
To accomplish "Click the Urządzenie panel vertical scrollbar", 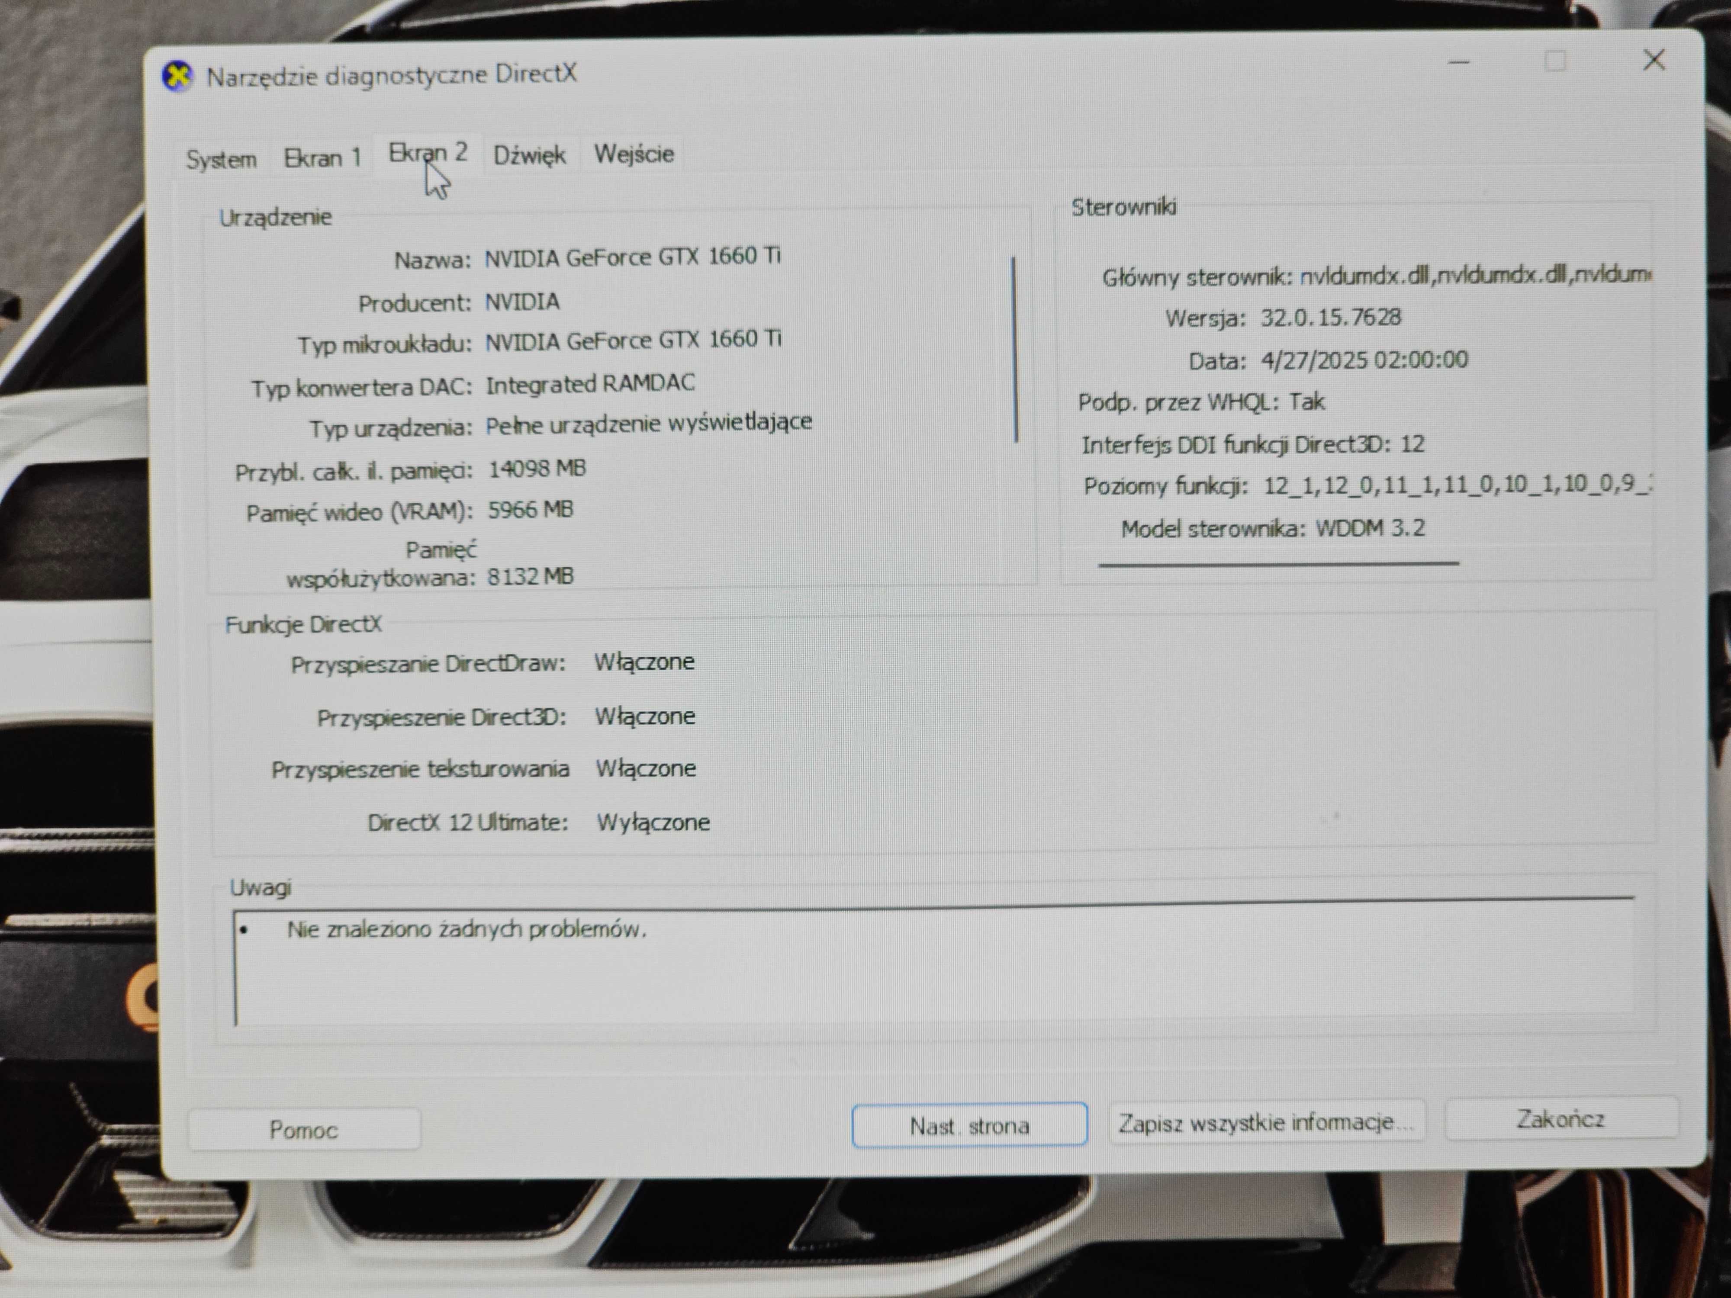I will point(1015,350).
